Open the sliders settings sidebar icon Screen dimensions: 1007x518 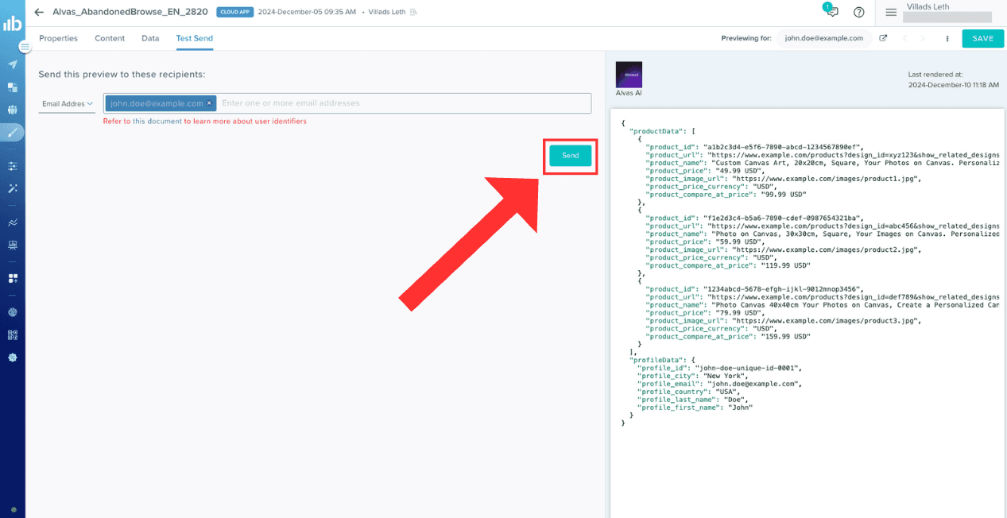pos(12,166)
